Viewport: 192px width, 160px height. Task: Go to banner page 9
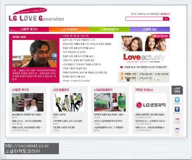(155, 80)
